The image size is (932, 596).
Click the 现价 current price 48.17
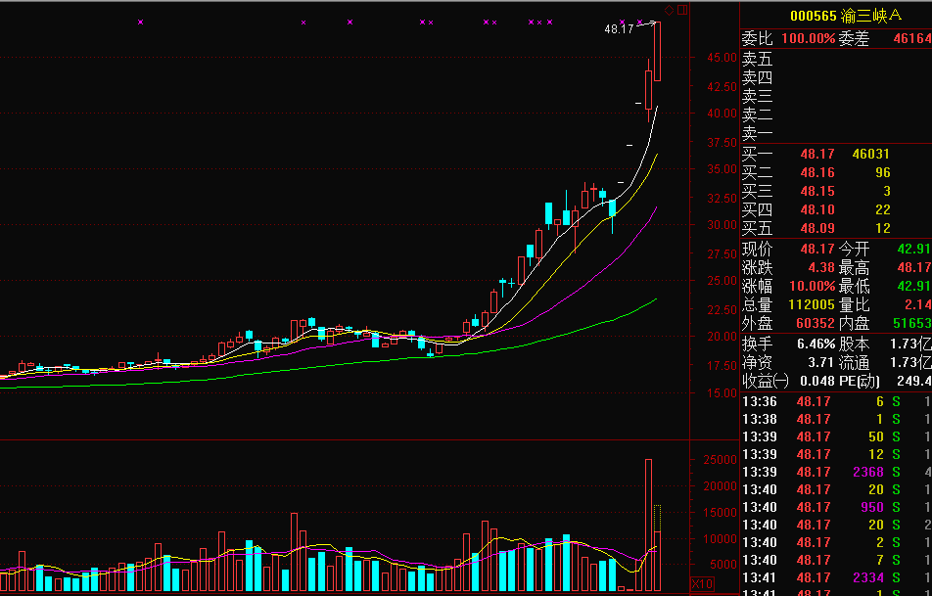[816, 249]
